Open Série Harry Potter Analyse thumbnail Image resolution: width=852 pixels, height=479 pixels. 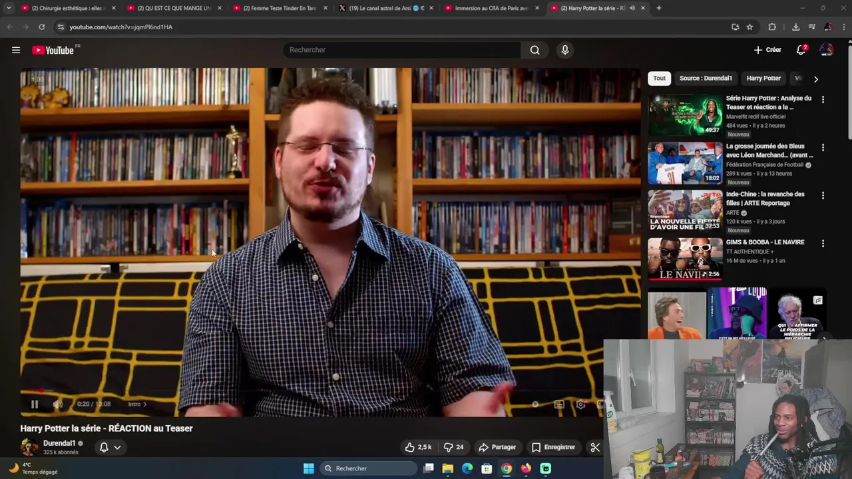click(685, 115)
